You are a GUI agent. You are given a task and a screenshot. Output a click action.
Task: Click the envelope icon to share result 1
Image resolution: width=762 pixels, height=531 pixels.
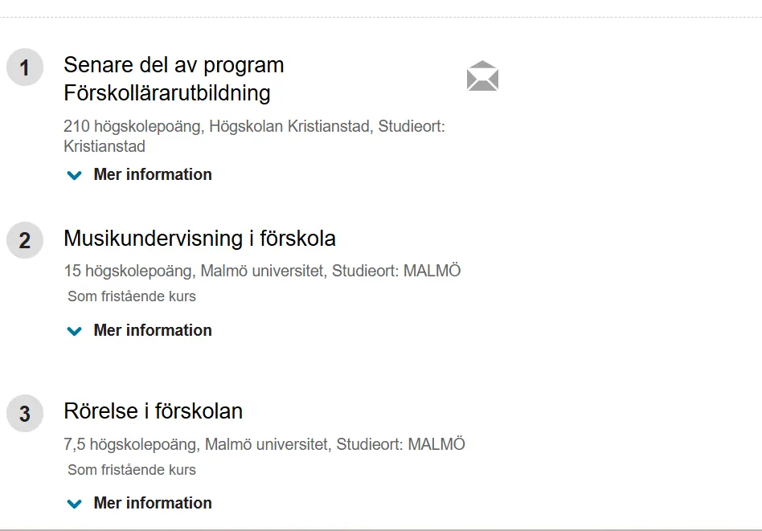tap(482, 76)
